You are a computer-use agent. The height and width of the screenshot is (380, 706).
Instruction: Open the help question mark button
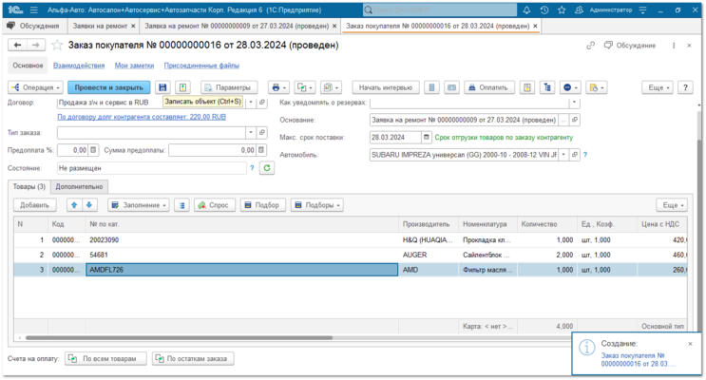pyautogui.click(x=685, y=87)
